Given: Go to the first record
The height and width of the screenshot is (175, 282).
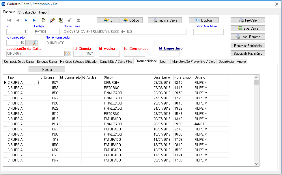Looking at the screenshot, I should point(9,20).
